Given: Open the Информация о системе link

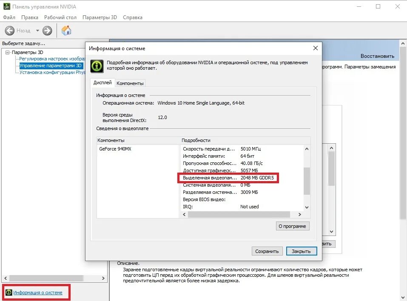Looking at the screenshot, I should (37, 292).
